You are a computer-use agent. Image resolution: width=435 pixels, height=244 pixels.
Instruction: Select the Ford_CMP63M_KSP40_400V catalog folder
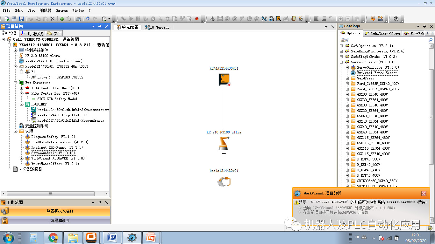pyautogui.click(x=378, y=84)
